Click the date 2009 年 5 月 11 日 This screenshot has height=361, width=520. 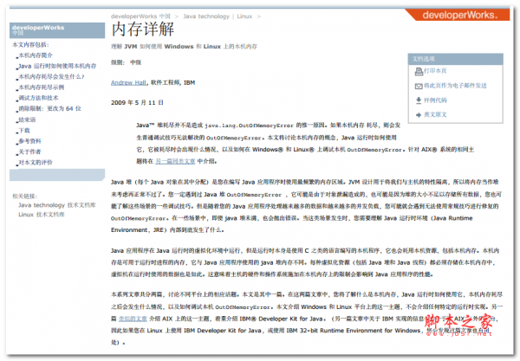tap(137, 103)
